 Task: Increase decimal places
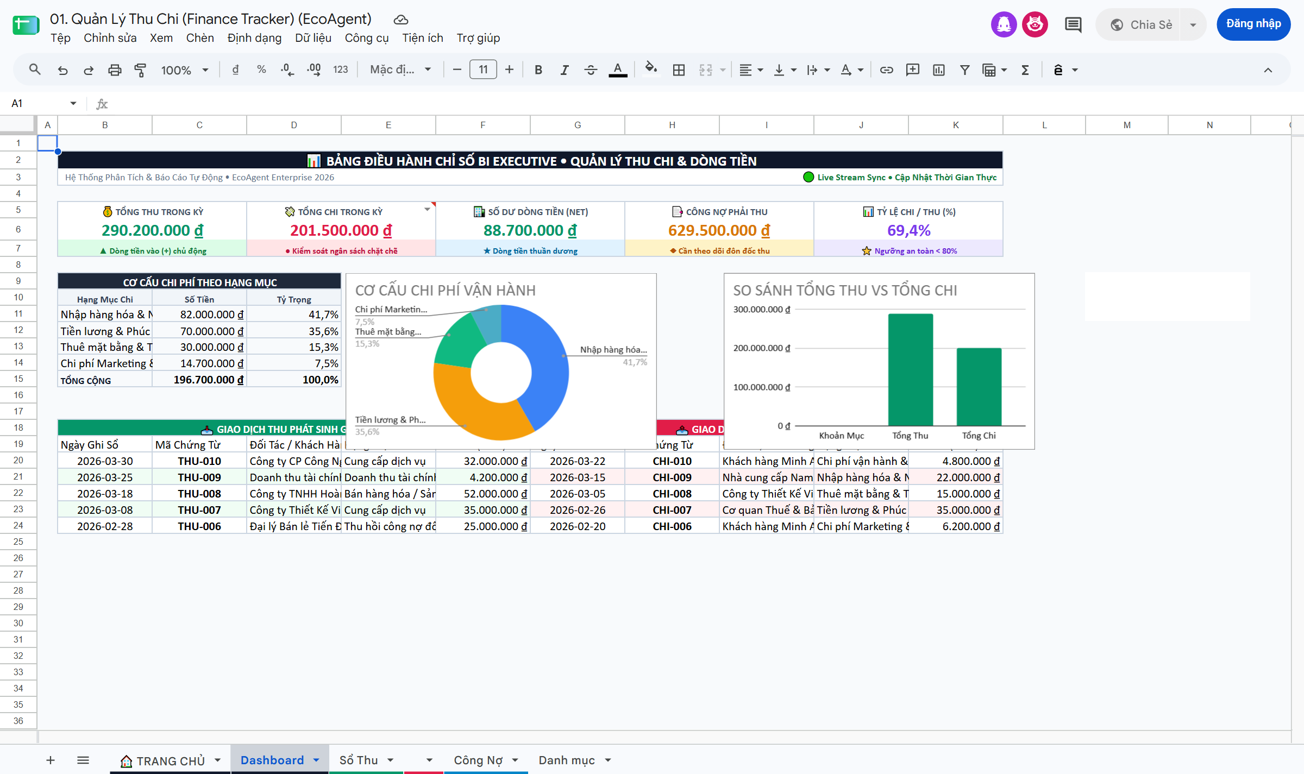click(x=314, y=70)
